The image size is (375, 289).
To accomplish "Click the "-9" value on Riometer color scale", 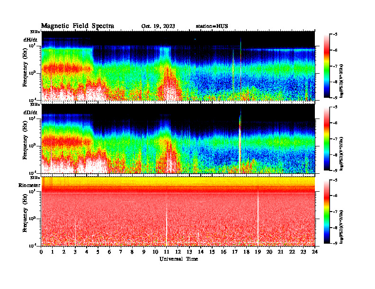I will pyautogui.click(x=335, y=243).
